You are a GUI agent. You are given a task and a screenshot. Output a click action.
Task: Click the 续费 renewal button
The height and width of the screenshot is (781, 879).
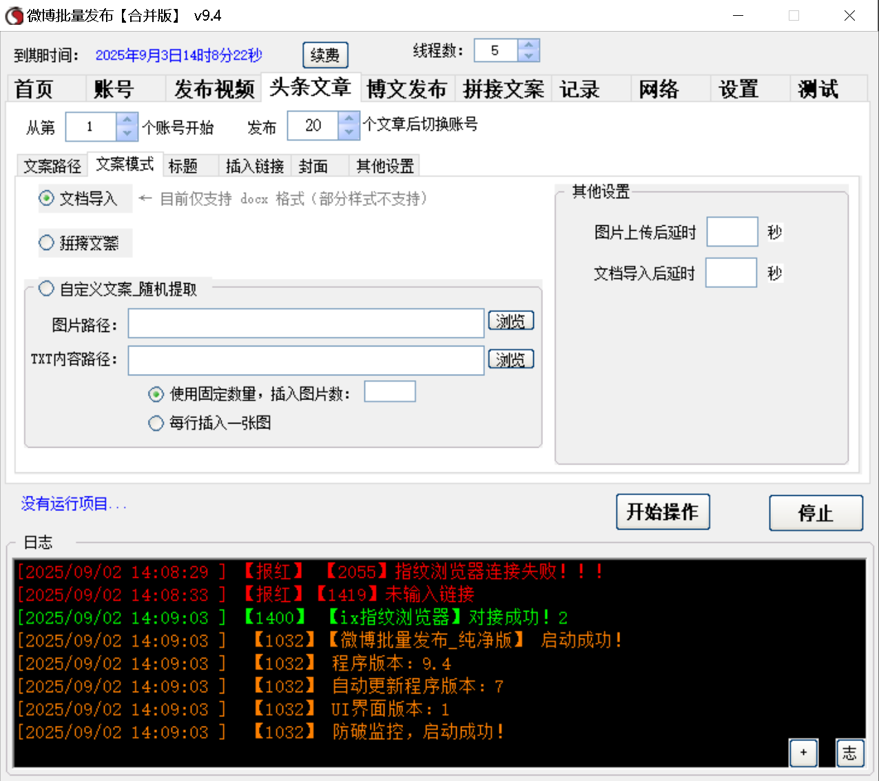pos(325,55)
